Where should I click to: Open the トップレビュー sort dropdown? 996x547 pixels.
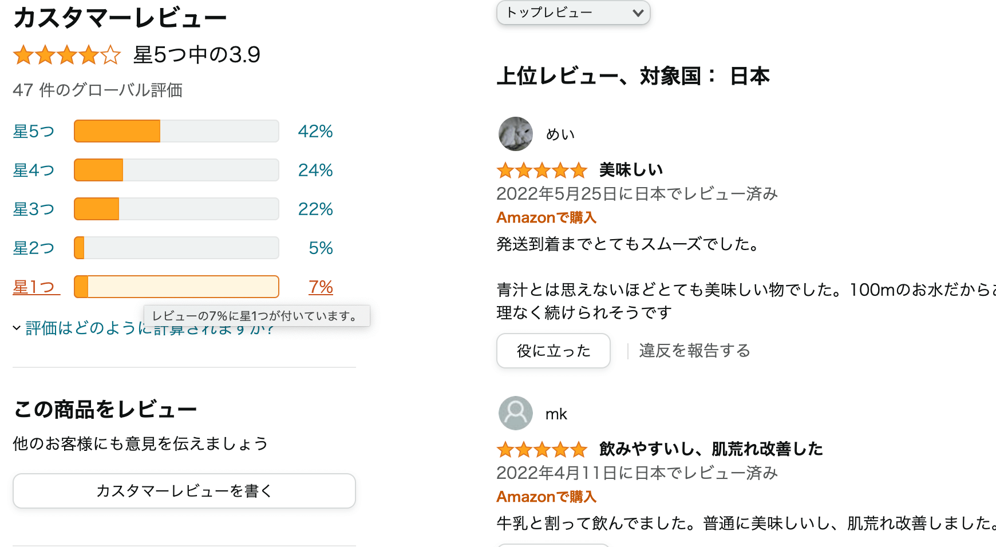click(x=573, y=13)
